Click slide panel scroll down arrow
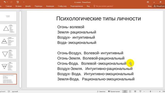This screenshot has height=93, width=165. point(20,89)
